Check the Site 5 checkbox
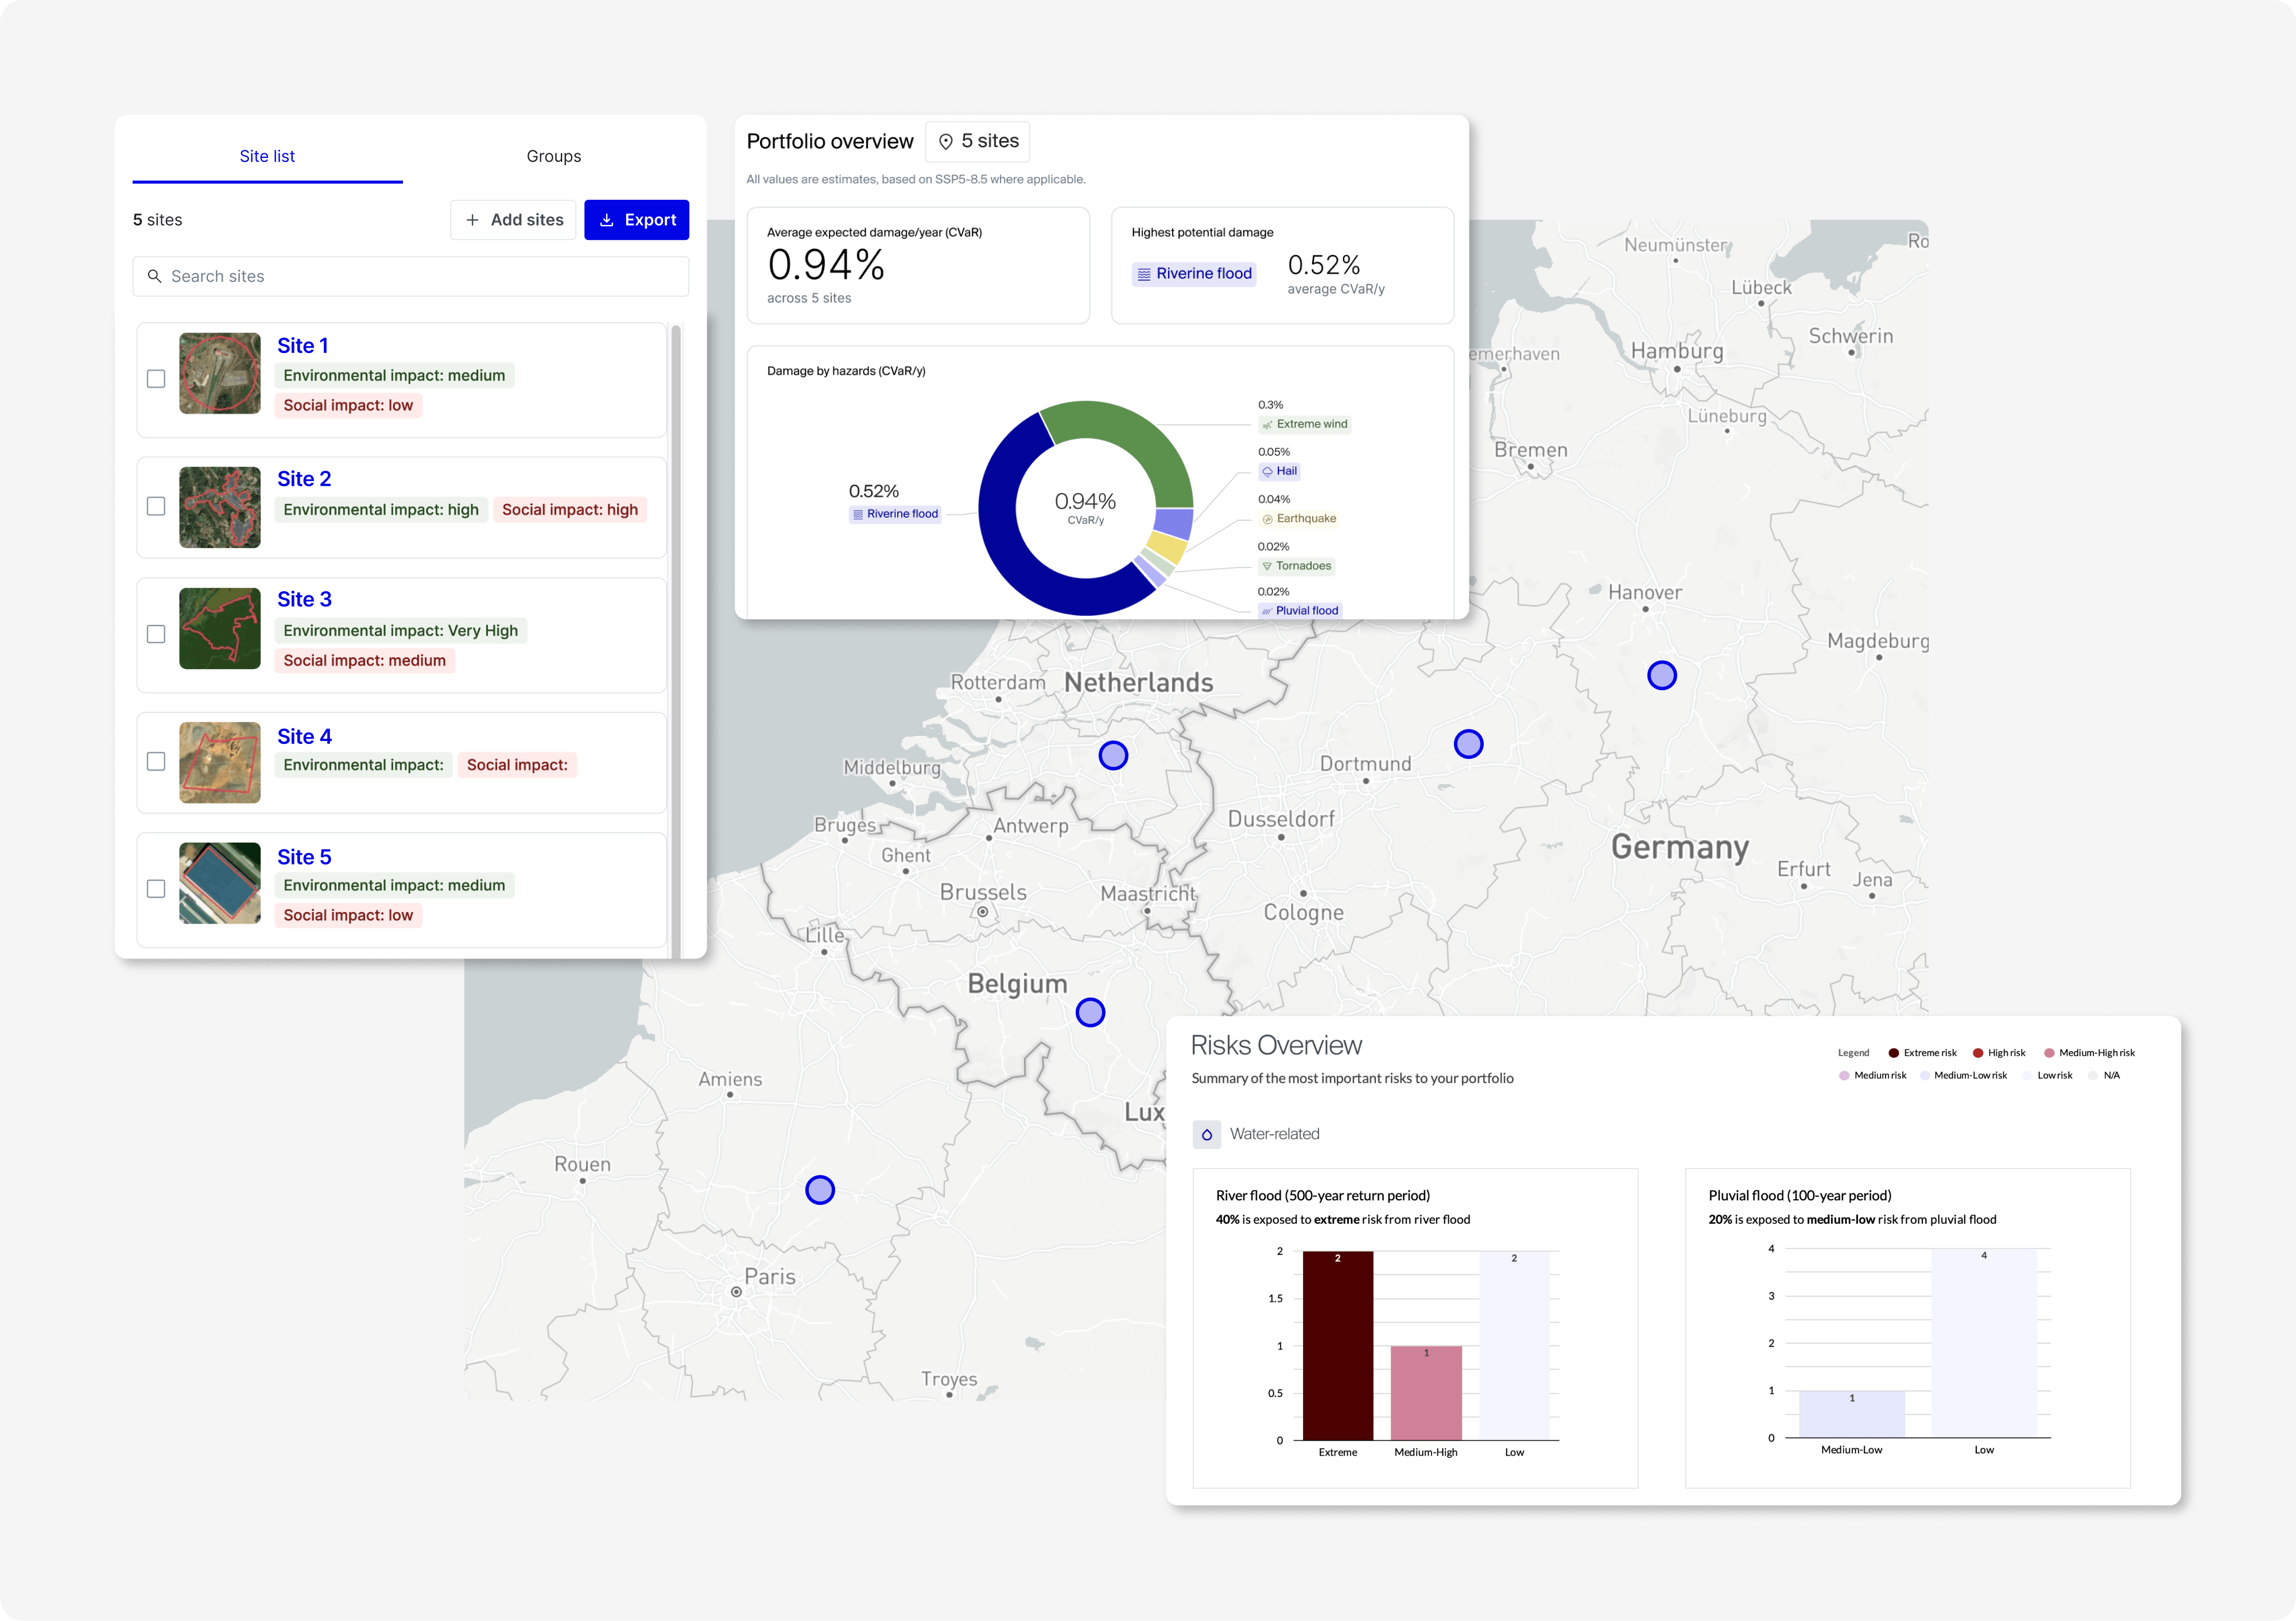The height and width of the screenshot is (1621, 2296). coord(156,889)
